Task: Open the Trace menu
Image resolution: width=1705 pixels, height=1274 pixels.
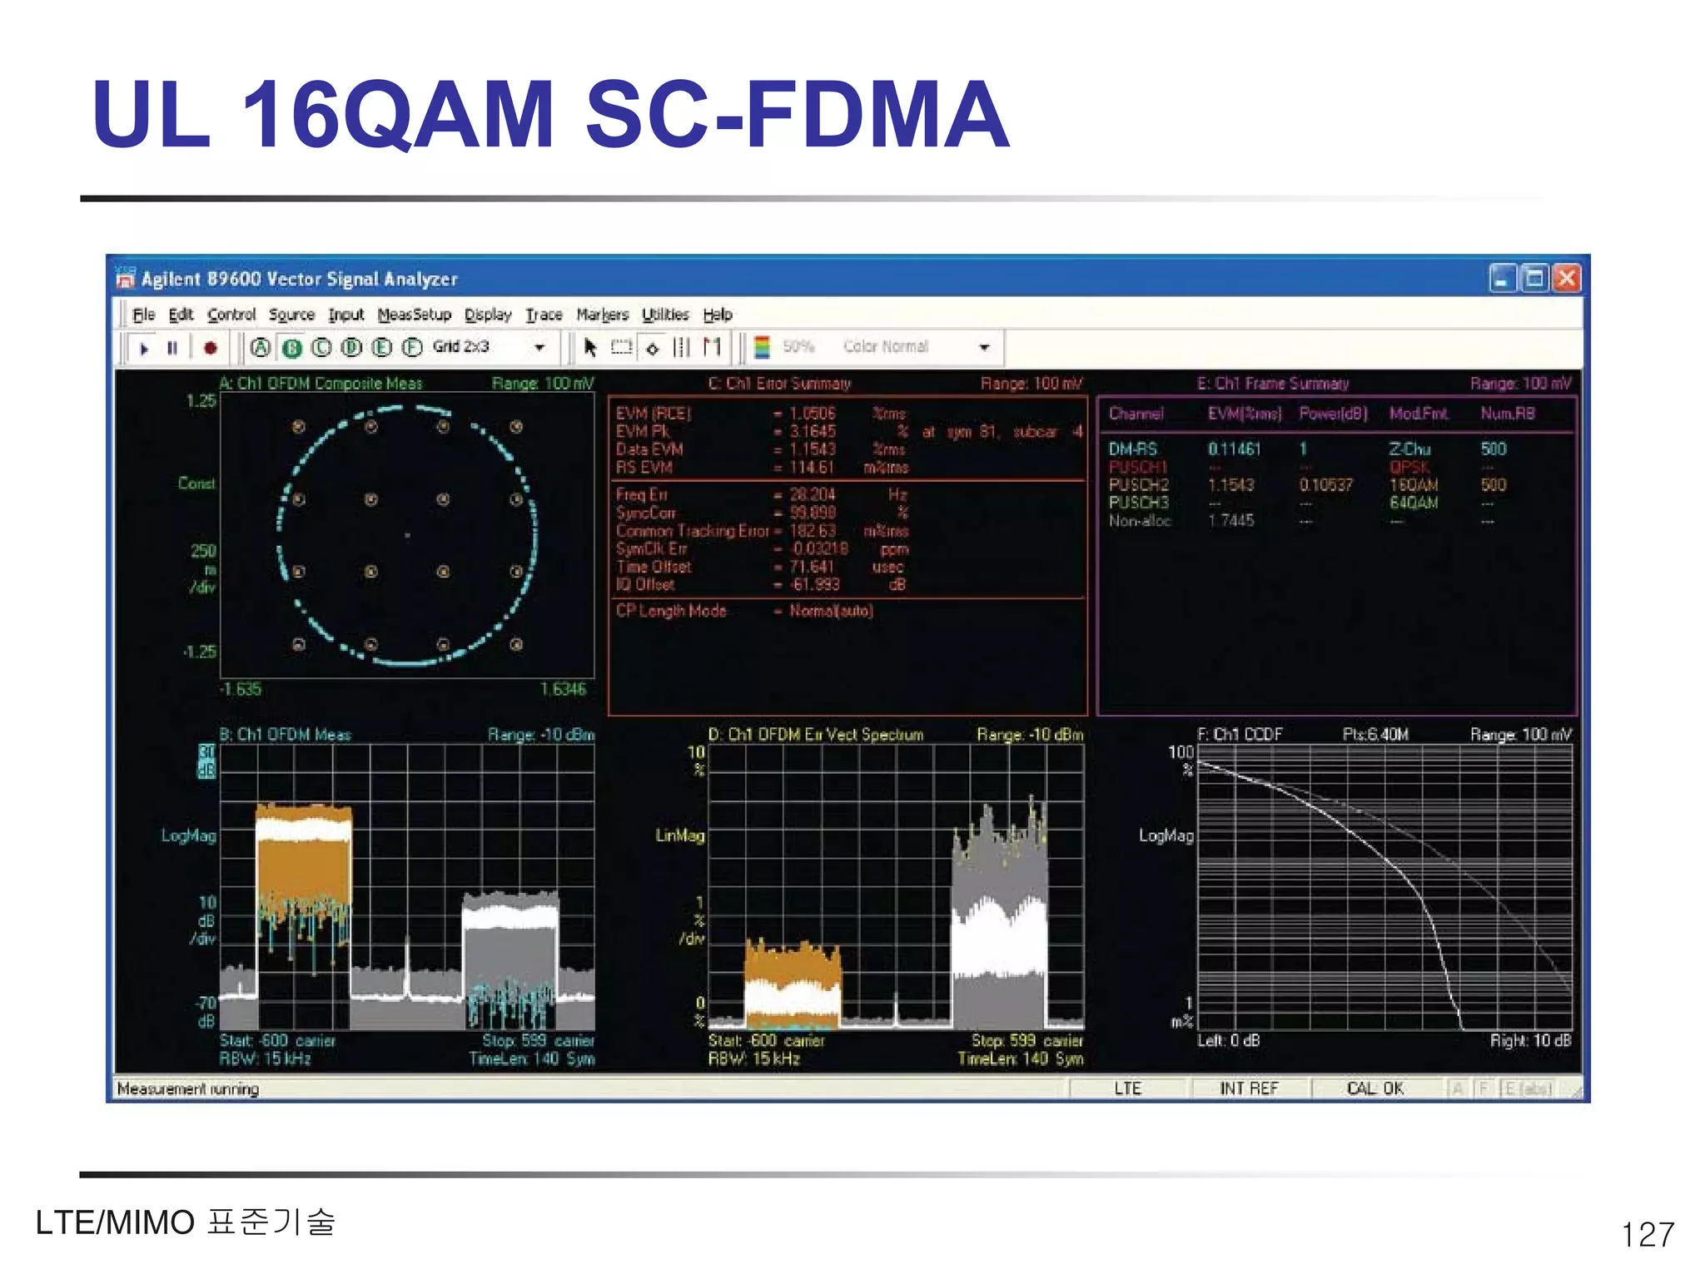Action: click(x=544, y=315)
